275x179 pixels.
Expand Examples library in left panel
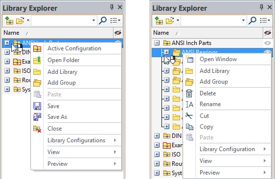coord(7,61)
